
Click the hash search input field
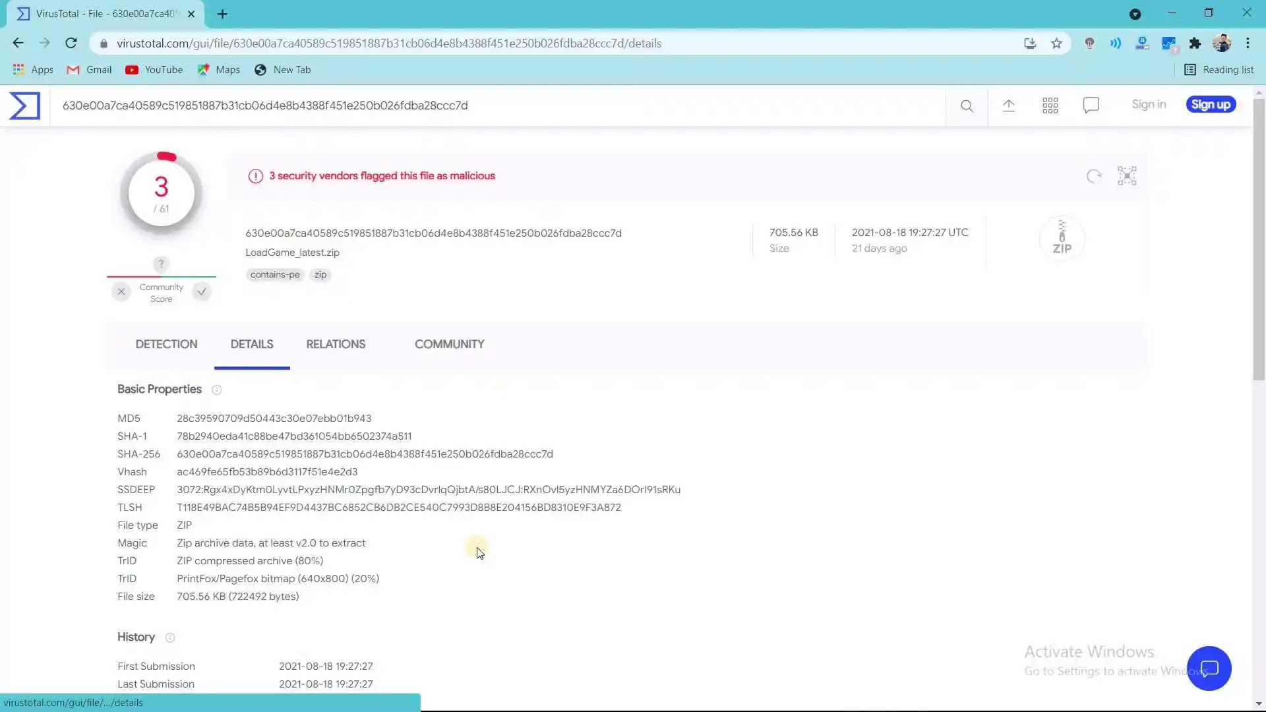click(x=462, y=105)
